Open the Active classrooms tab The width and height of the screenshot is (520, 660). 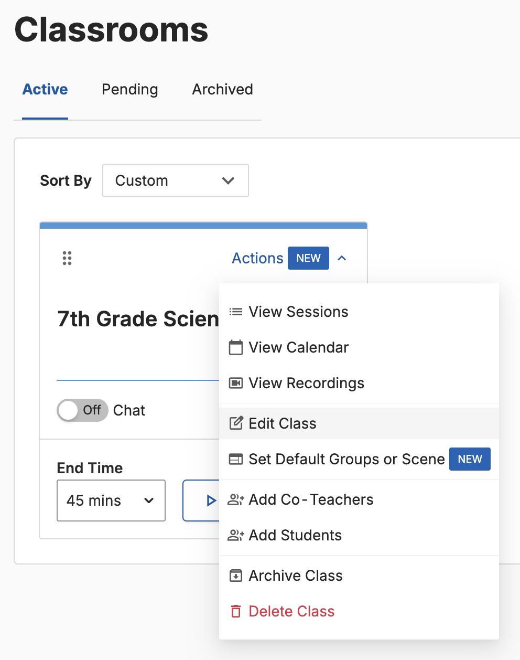(45, 90)
